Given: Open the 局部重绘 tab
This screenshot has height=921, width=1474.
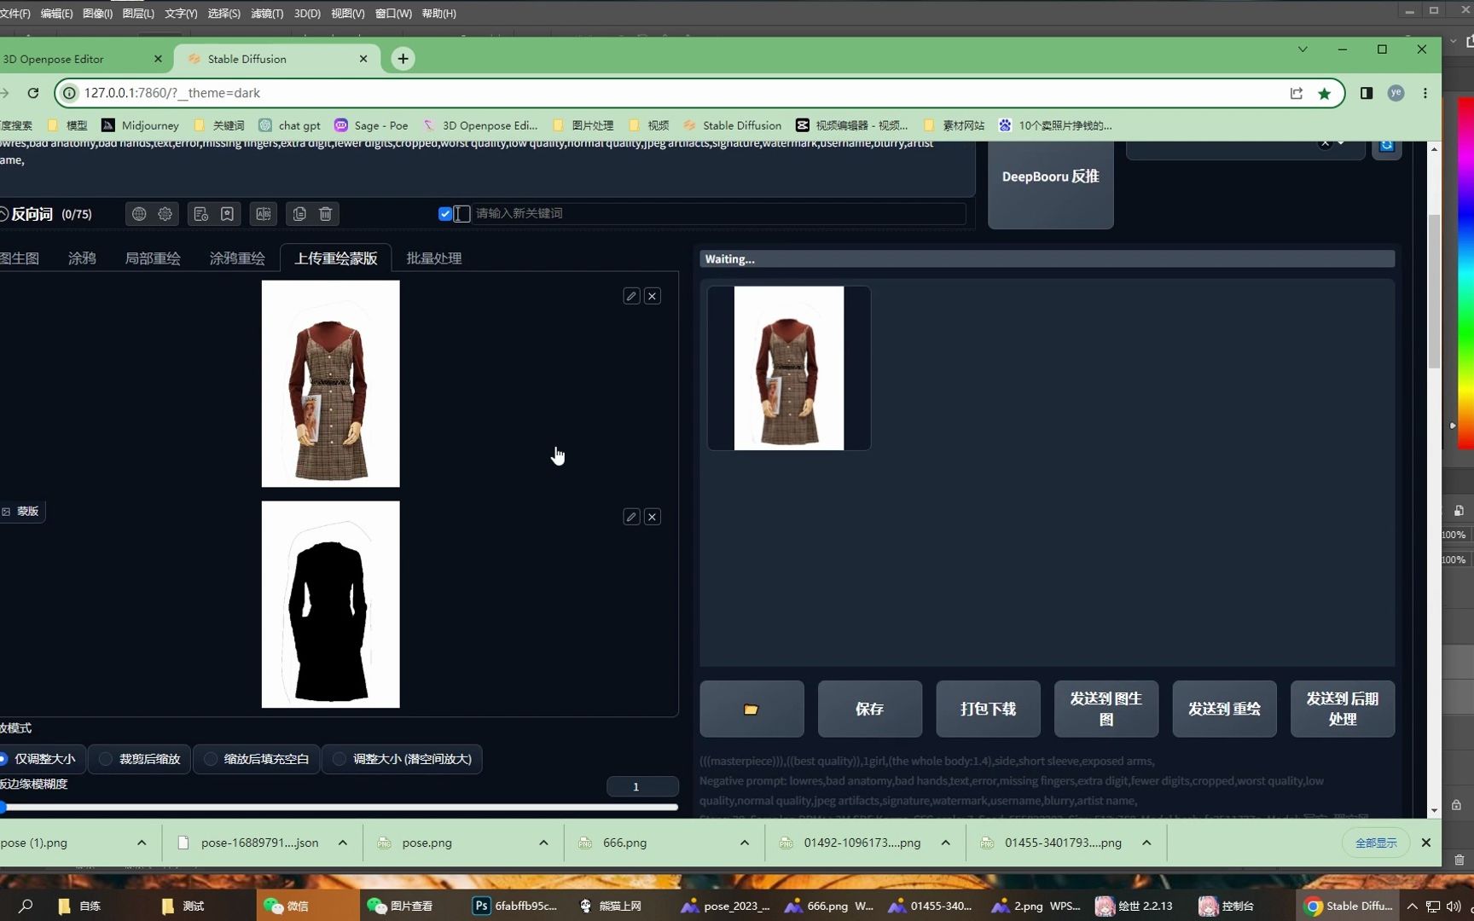Looking at the screenshot, I should coord(152,258).
